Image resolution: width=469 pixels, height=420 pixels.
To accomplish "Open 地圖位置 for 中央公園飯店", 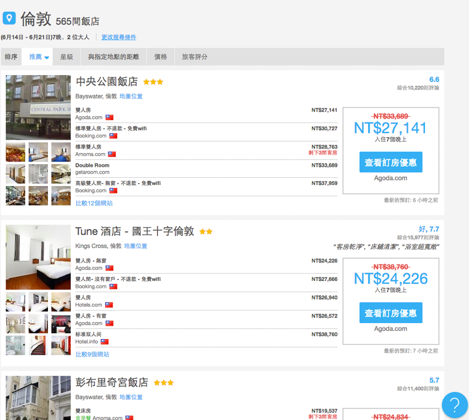I will [131, 96].
